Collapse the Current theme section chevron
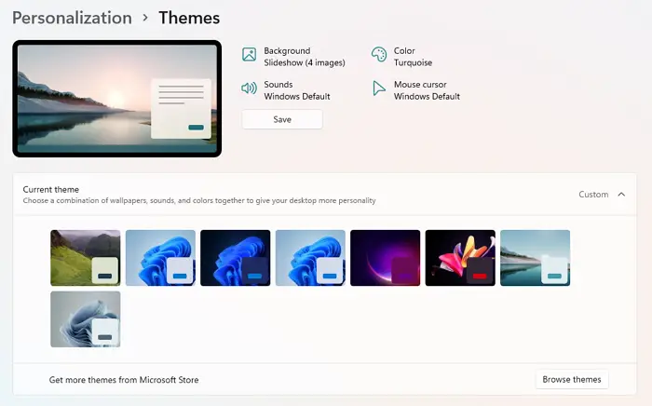652x406 pixels. [621, 195]
